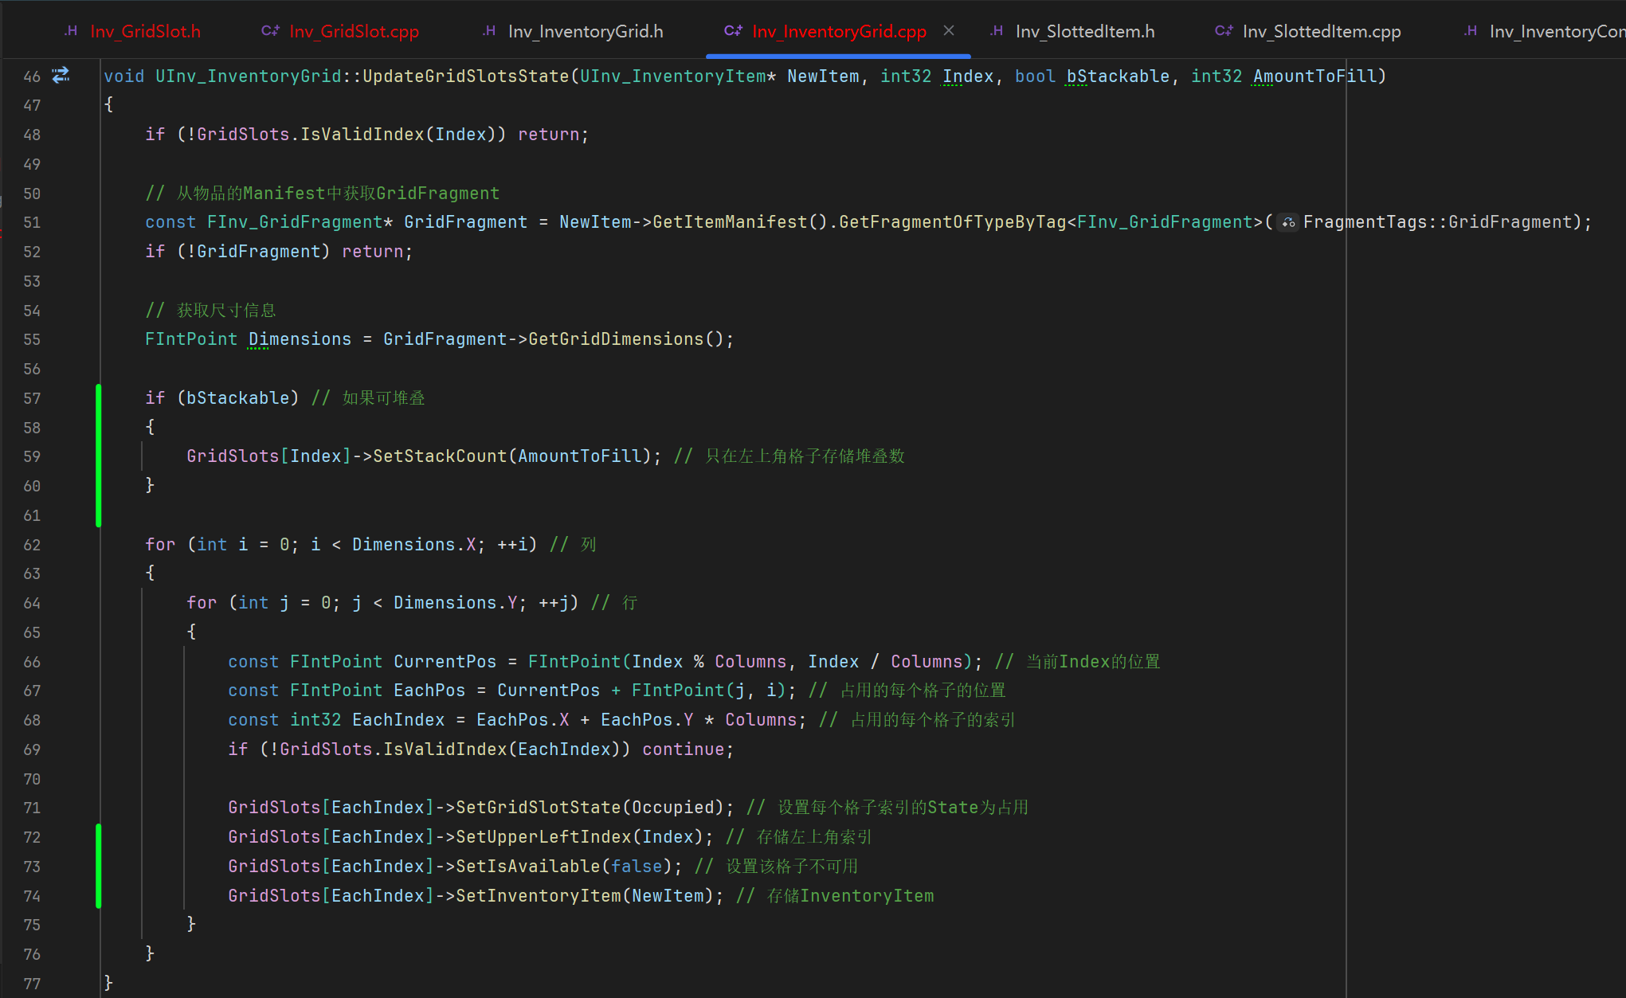Click the .H file icon of Inv_InventoryGrid.h tab

489,31
